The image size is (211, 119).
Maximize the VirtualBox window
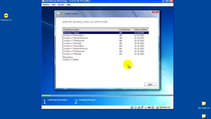pyautogui.click(x=167, y=1)
